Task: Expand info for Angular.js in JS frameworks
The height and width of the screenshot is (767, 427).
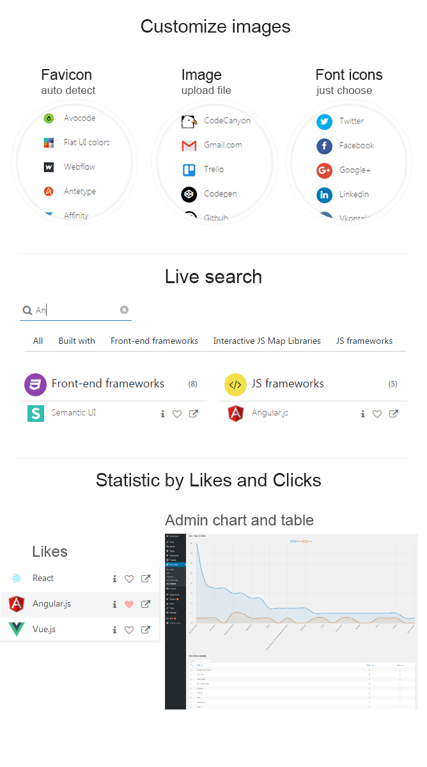Action: [362, 414]
